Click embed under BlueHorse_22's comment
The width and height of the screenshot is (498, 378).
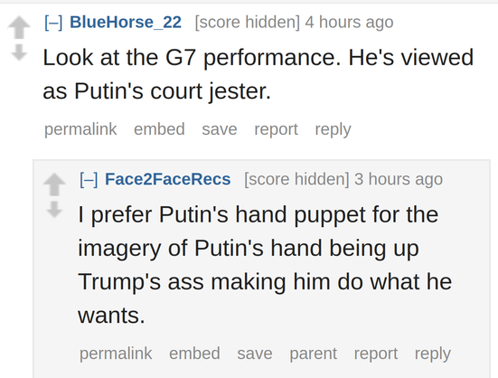coord(159,129)
